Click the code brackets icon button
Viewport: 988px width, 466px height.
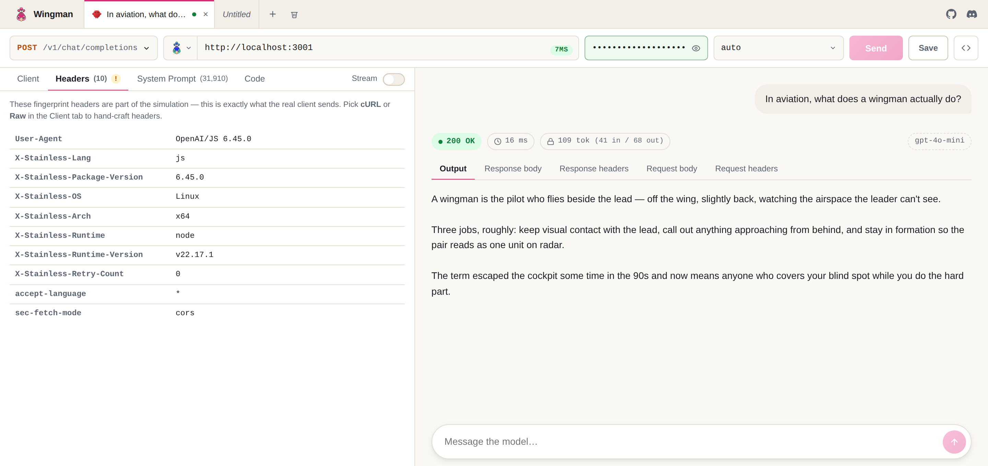tap(966, 48)
